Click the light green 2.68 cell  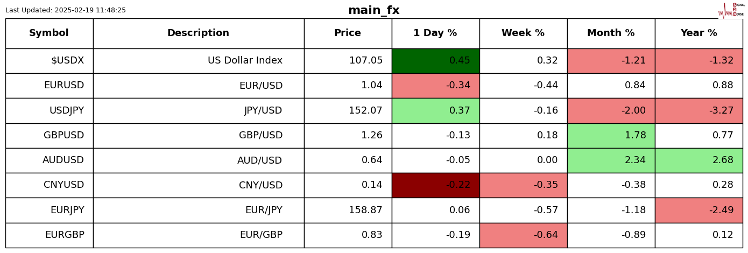(x=698, y=160)
